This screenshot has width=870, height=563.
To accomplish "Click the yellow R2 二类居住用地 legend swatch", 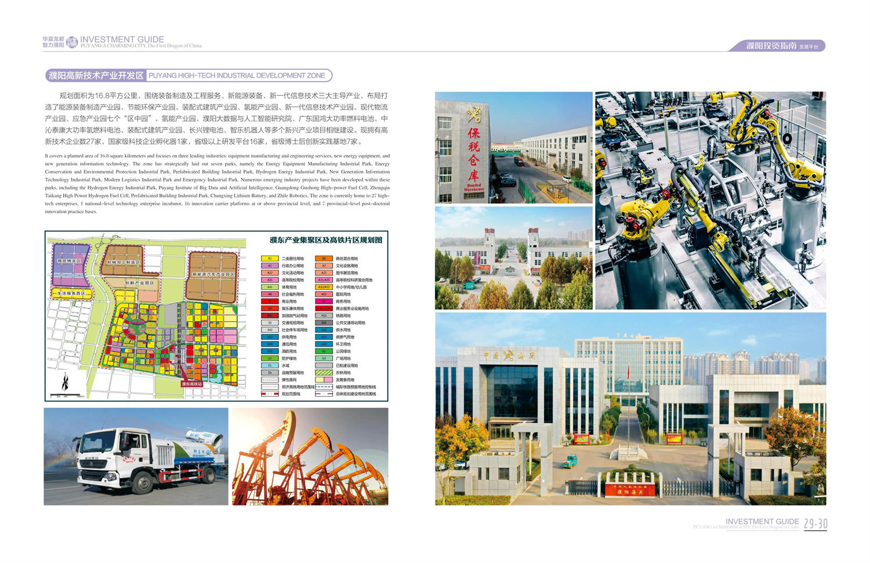I will pyautogui.click(x=270, y=259).
